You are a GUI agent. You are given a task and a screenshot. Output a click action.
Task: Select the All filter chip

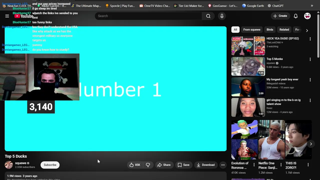point(235,29)
